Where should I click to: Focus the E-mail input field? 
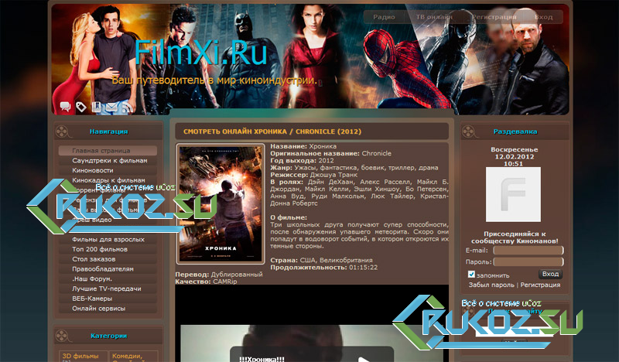tap(528, 251)
